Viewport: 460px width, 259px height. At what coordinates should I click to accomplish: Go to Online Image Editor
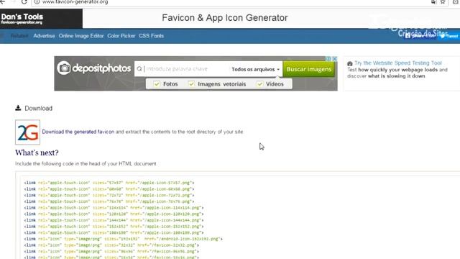81,36
